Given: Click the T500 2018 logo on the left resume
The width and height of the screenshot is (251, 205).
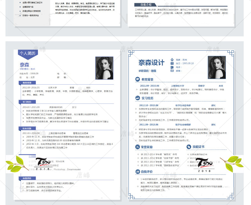Looking at the screenshot, I should 43,164.
